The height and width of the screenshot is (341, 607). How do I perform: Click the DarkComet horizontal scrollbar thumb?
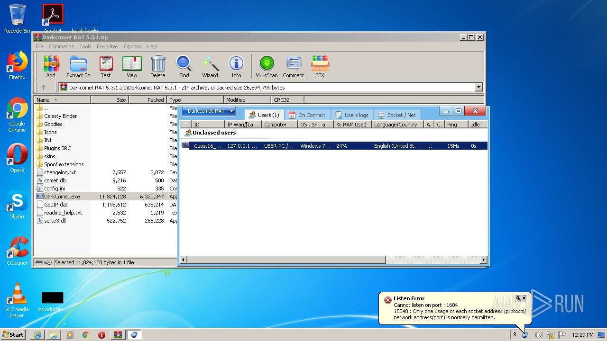click(286, 260)
